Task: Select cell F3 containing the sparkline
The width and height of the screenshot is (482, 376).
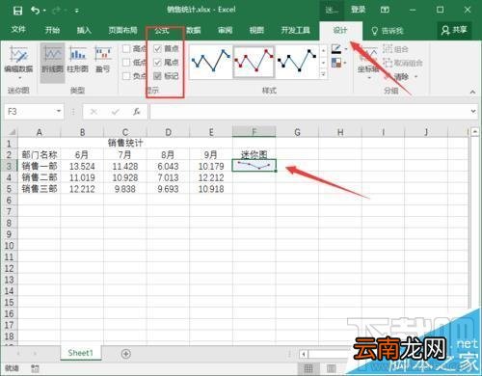Action: tap(254, 166)
